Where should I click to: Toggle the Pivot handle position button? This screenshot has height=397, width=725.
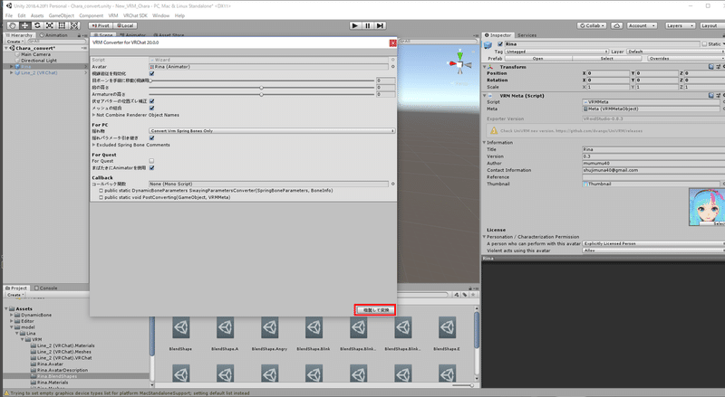101,26
